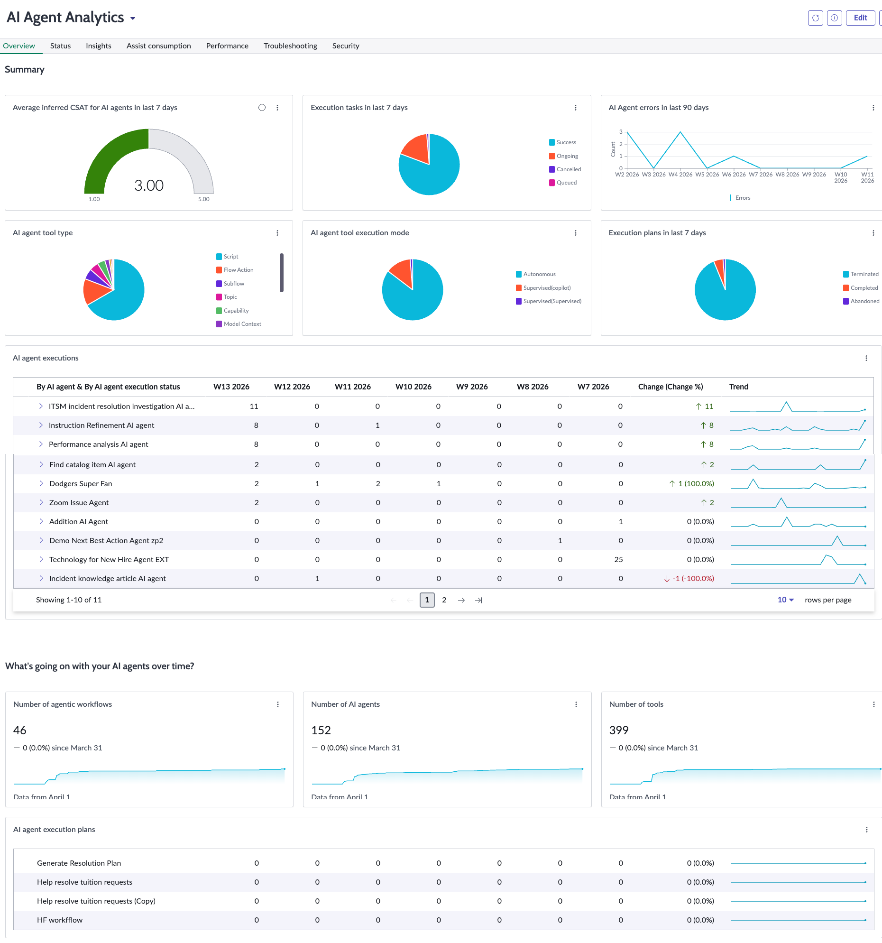Open options menu for AI Agent errors card

873,108
